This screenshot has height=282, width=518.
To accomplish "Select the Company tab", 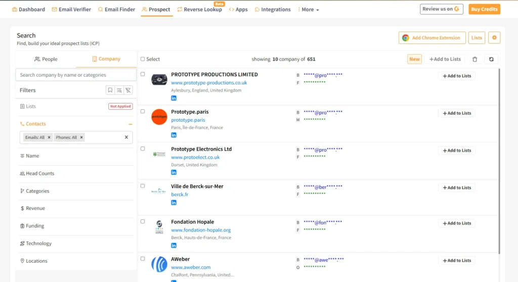I will coord(106,59).
